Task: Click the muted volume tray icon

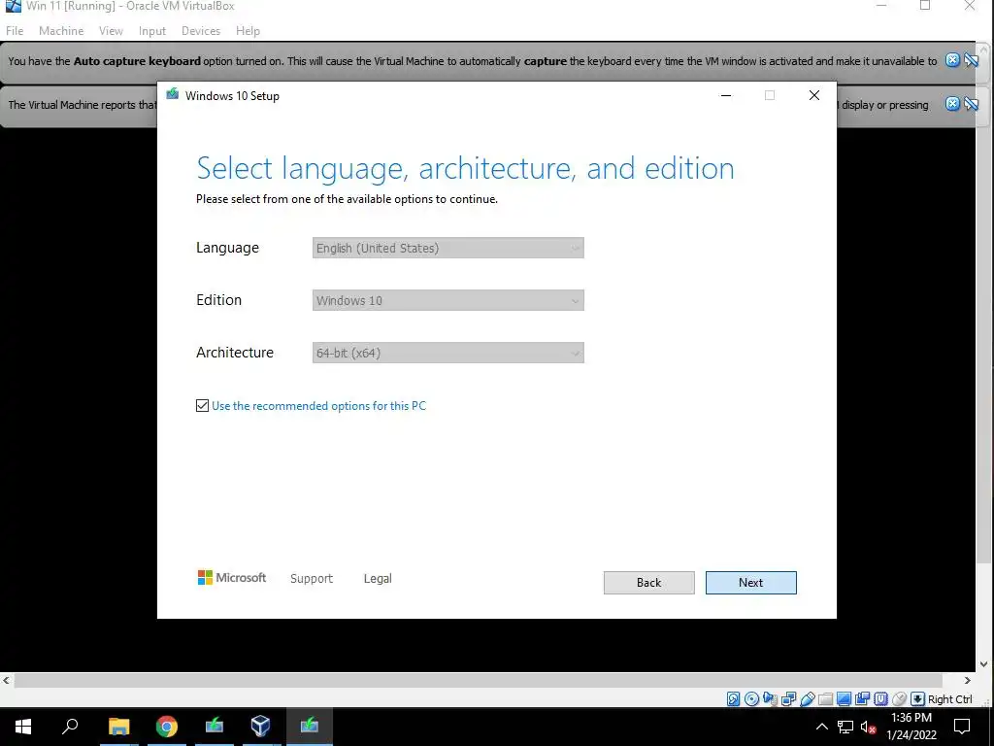Action: [x=869, y=727]
